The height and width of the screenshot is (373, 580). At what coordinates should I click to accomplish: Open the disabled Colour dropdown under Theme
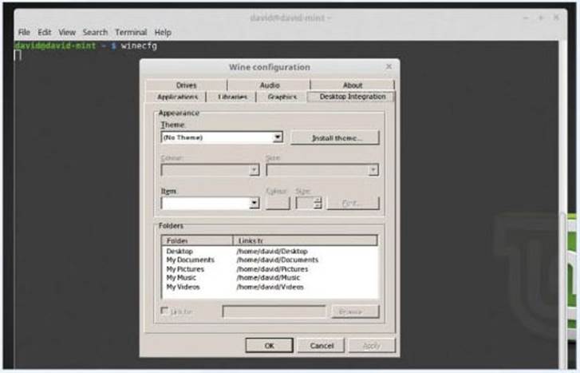pyautogui.click(x=210, y=170)
